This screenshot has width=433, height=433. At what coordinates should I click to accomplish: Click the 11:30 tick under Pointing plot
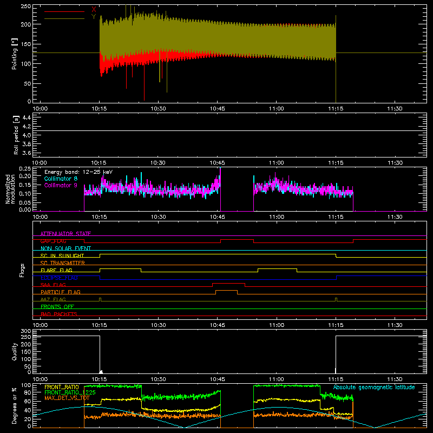395,109
